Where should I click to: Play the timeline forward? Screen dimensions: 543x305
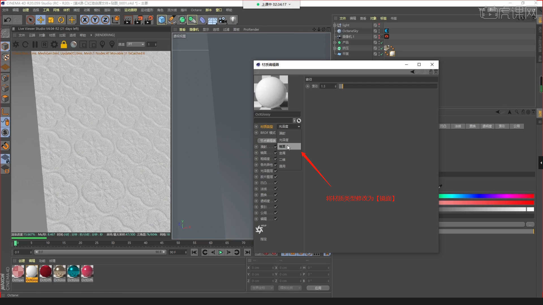[221, 252]
